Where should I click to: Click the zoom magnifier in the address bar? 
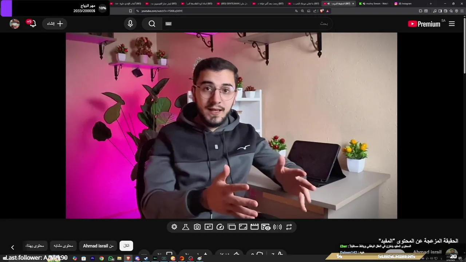click(x=302, y=11)
